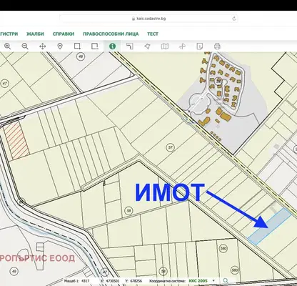Open the ТЕСТ menu
Screen dimensions: 297x286
153,34
